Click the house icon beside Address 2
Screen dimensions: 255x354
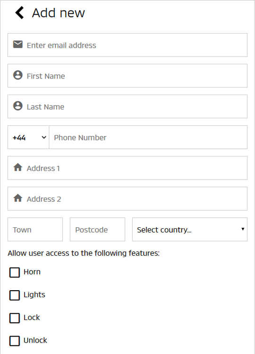point(18,198)
